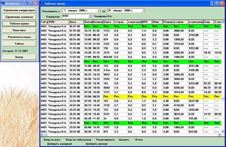Click the в.город column header
This screenshot has height=147, width=226.
click(181, 22)
